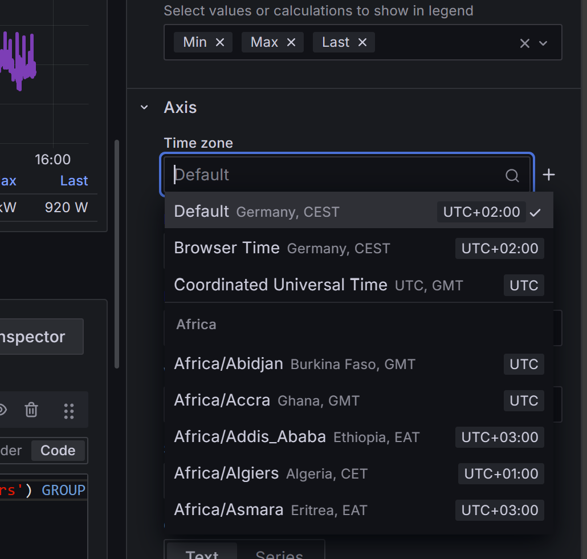
Task: Toggle query visibility with the eye icon
Action: [x=3, y=410]
